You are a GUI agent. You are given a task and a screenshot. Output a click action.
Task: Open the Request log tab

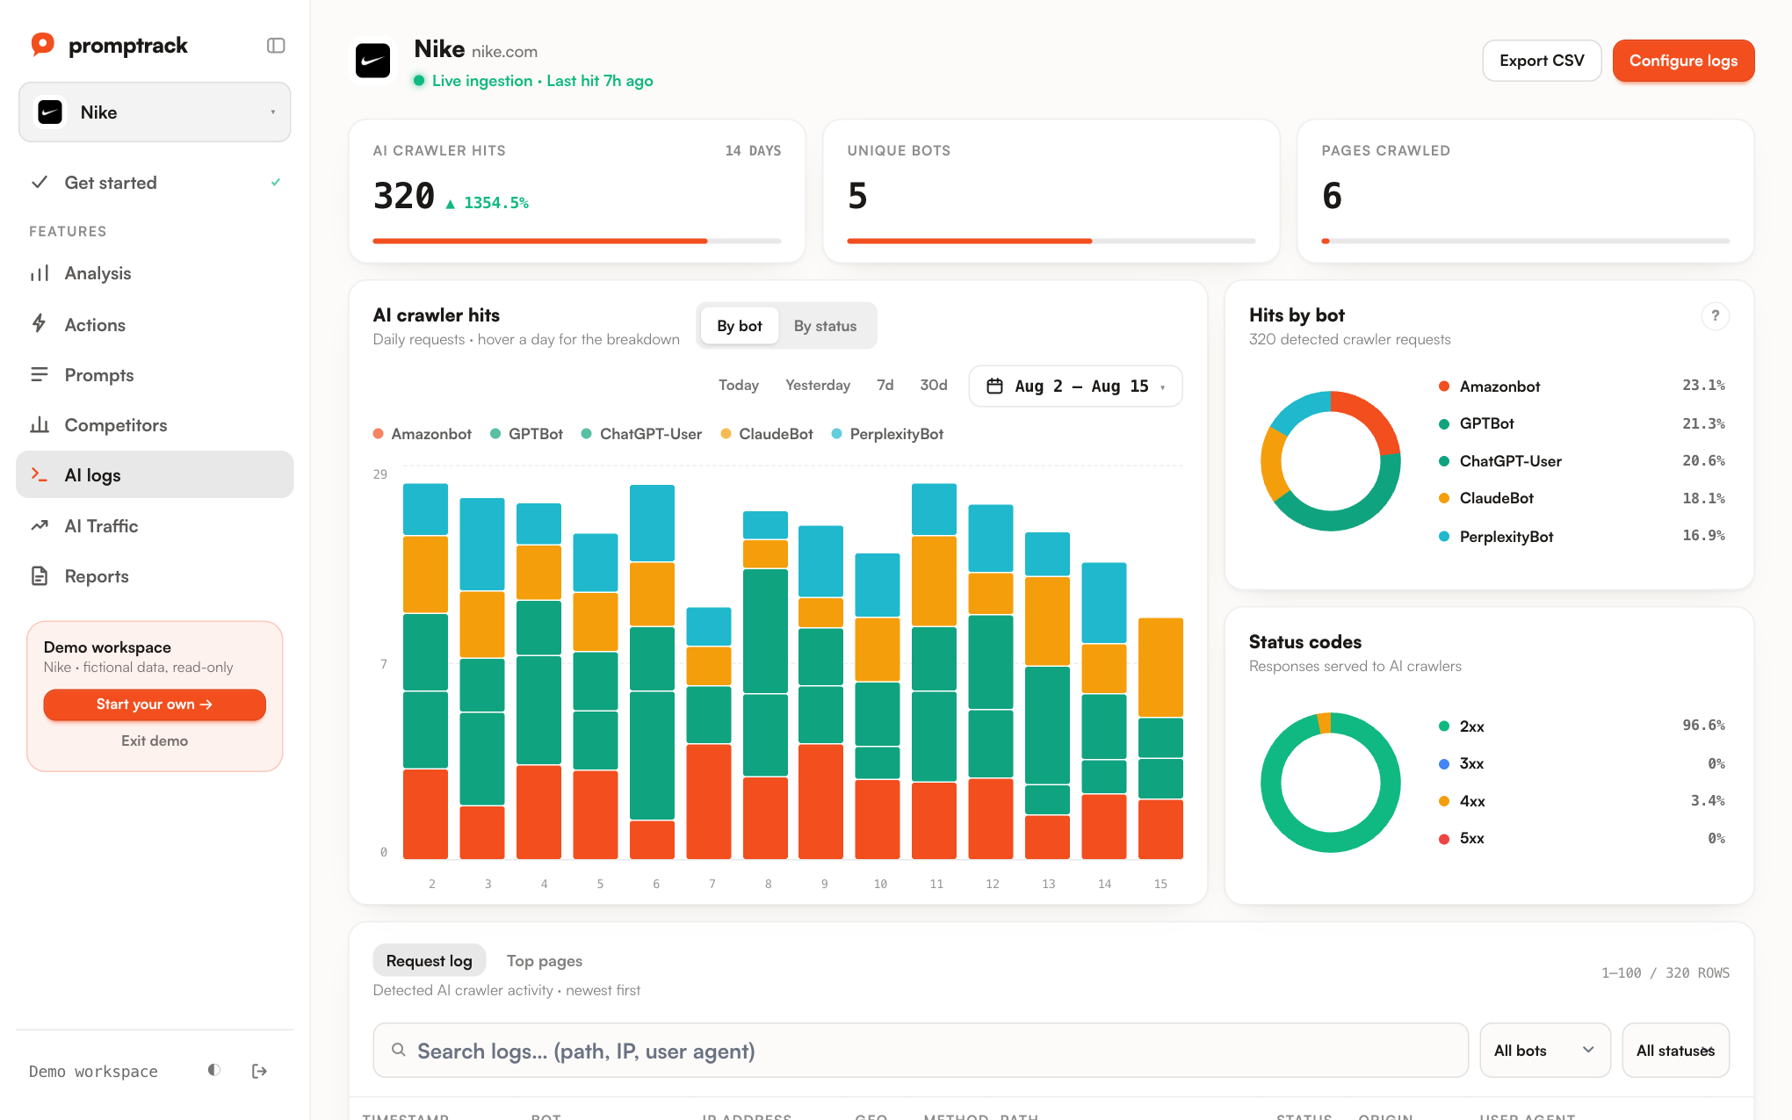429,961
